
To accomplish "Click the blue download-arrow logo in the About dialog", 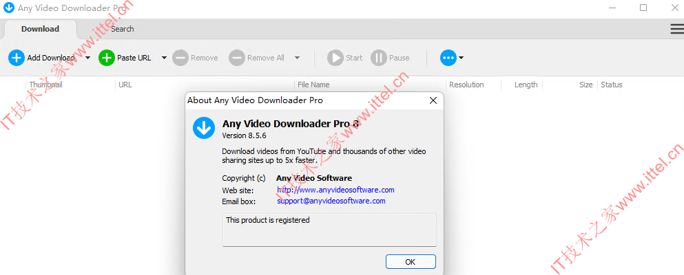I will point(204,128).
